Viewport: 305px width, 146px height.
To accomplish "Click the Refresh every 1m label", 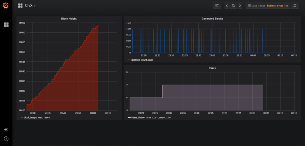I will click(277, 6).
